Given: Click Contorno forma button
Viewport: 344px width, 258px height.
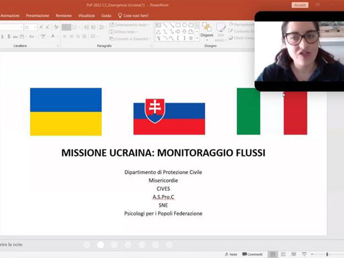Looking at the screenshot, I should click(x=241, y=31).
